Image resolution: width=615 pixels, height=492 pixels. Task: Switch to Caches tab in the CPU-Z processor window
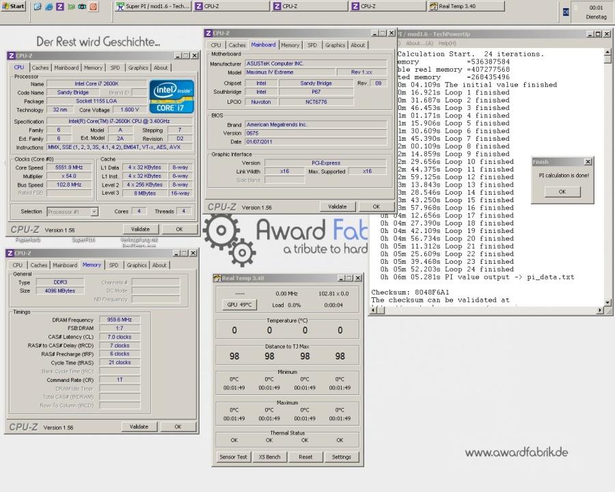point(40,68)
